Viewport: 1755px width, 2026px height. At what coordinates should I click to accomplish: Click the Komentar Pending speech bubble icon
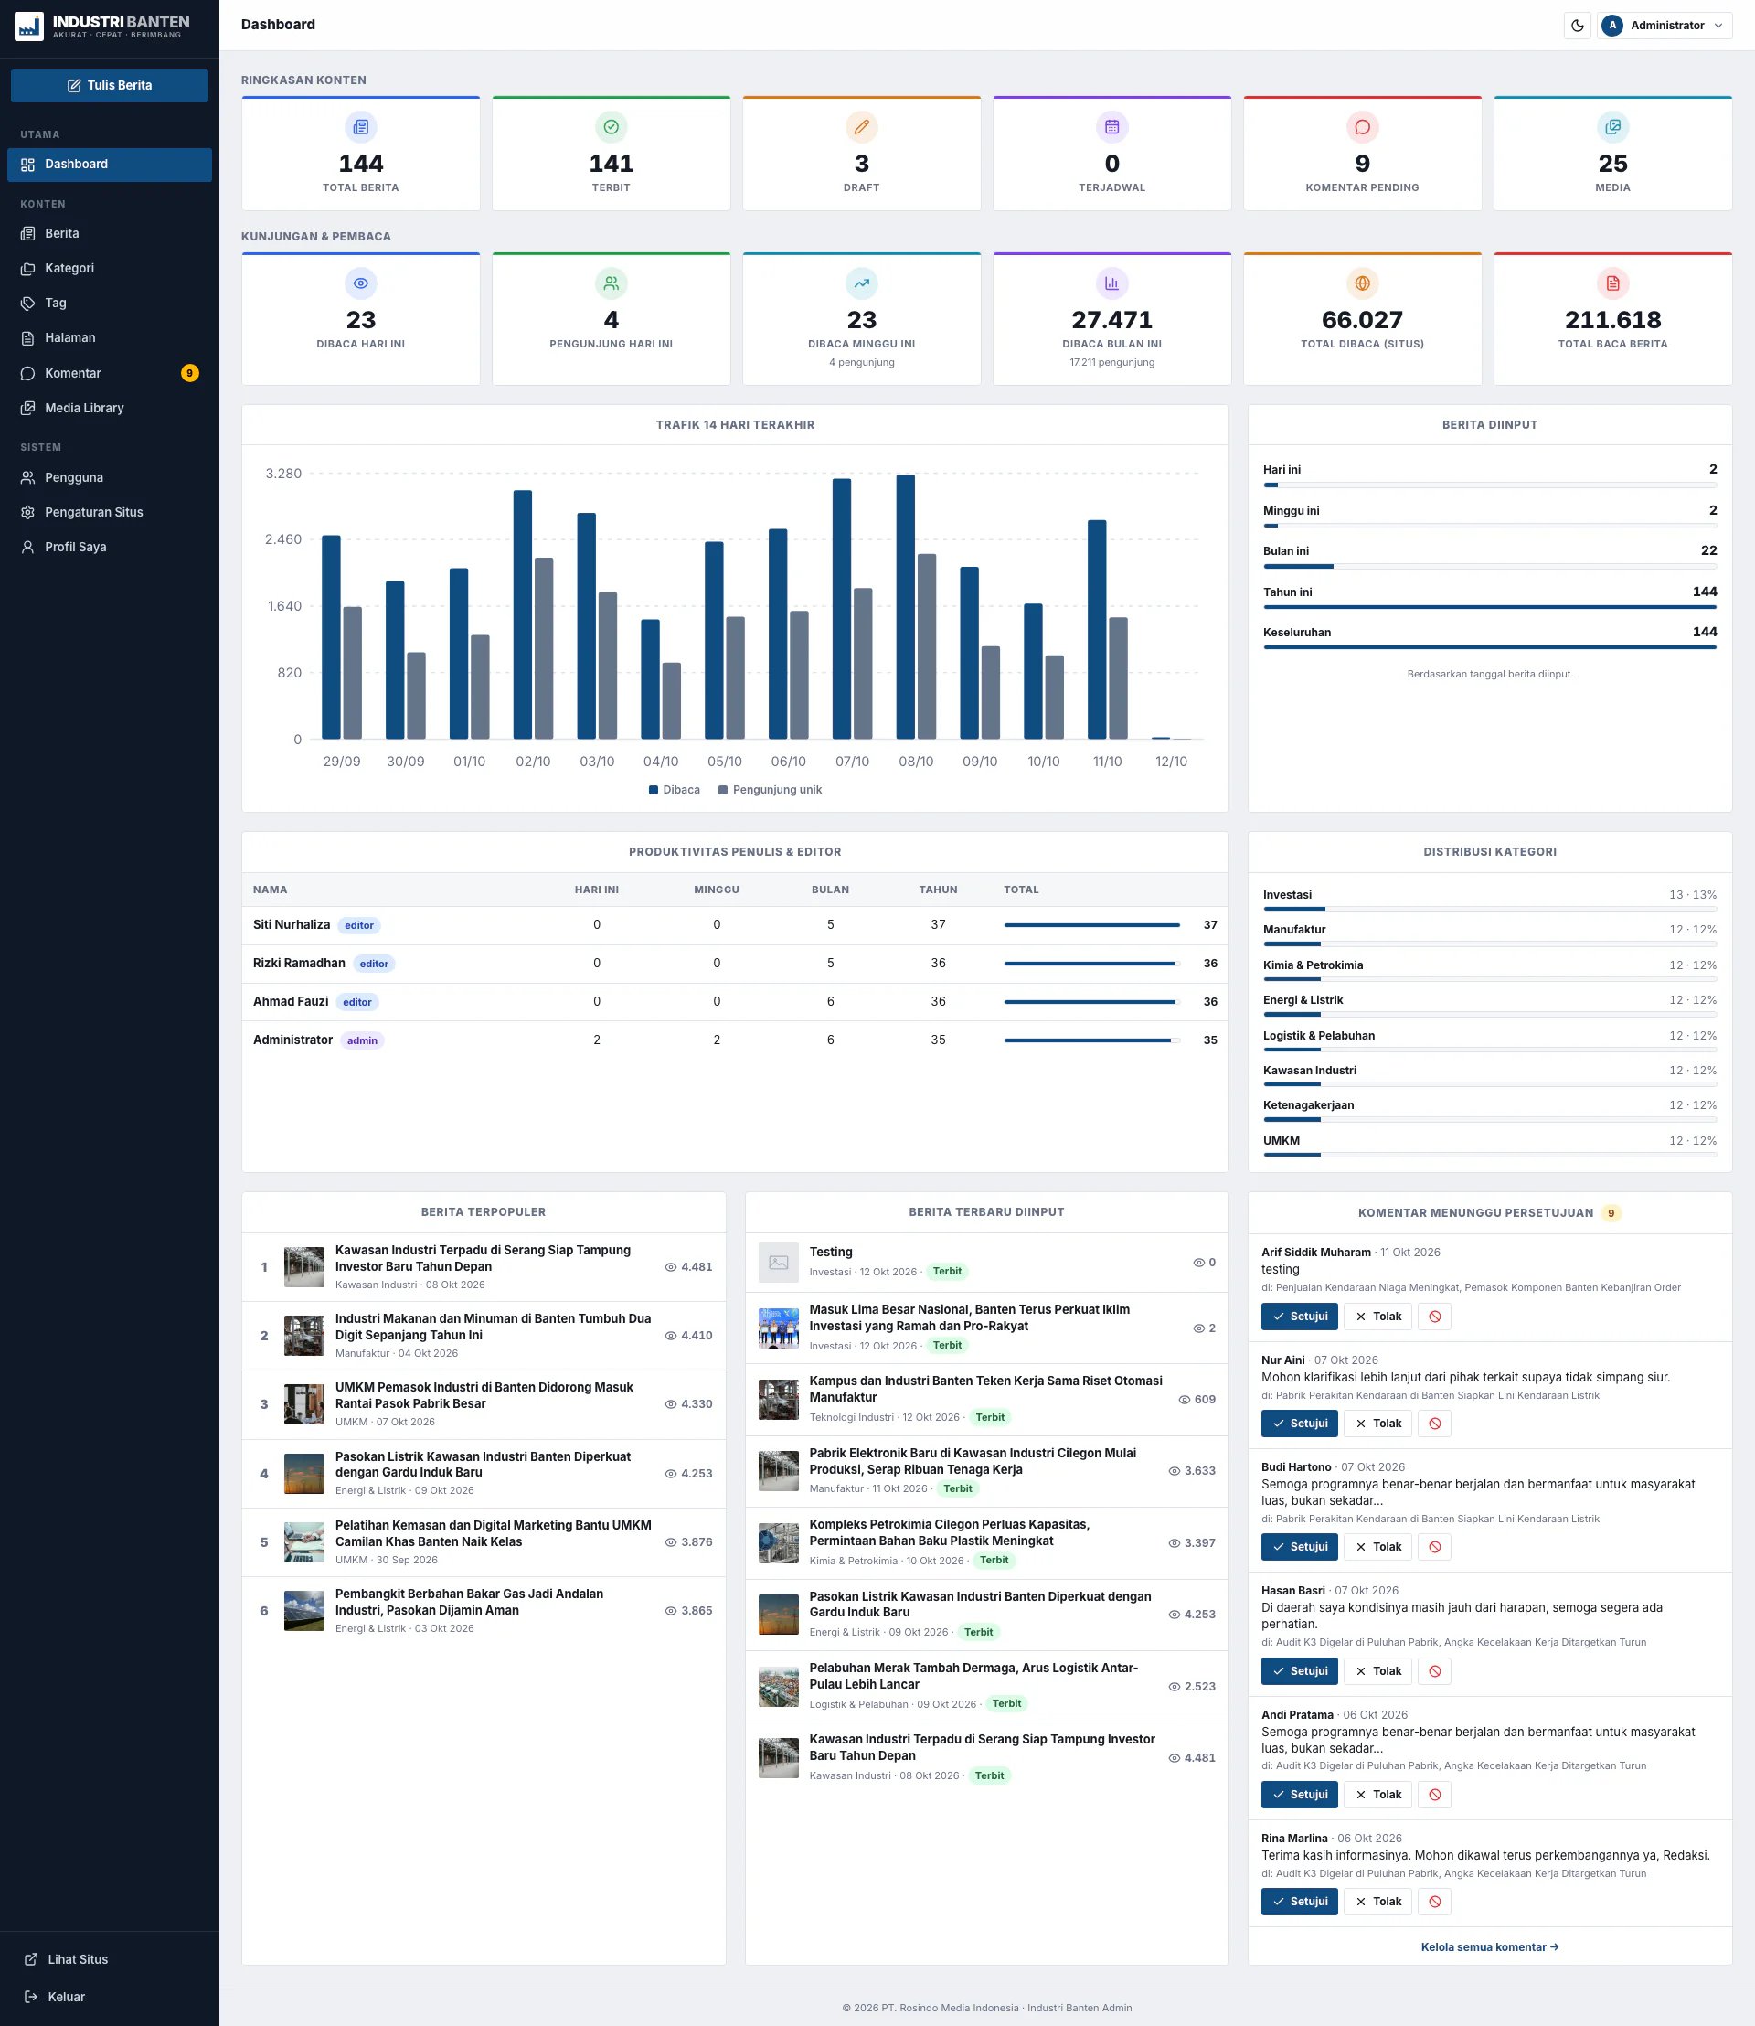click(x=1362, y=127)
